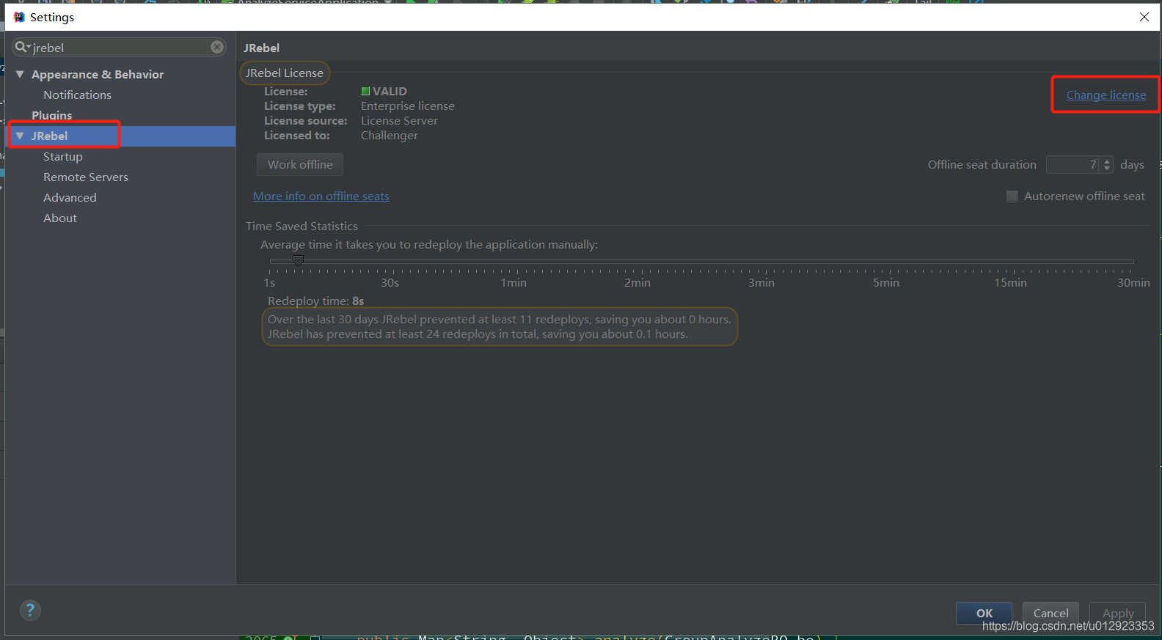Decrease offline seat duration with down arrow
Viewport: 1162px width, 640px height.
tap(1107, 169)
